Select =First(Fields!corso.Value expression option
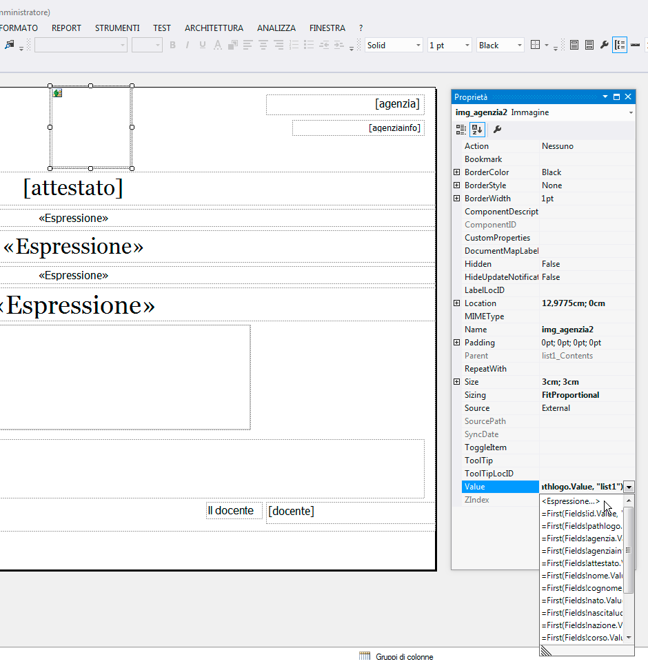 pos(582,638)
